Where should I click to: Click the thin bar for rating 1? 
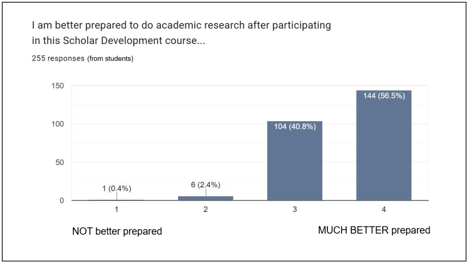117,200
